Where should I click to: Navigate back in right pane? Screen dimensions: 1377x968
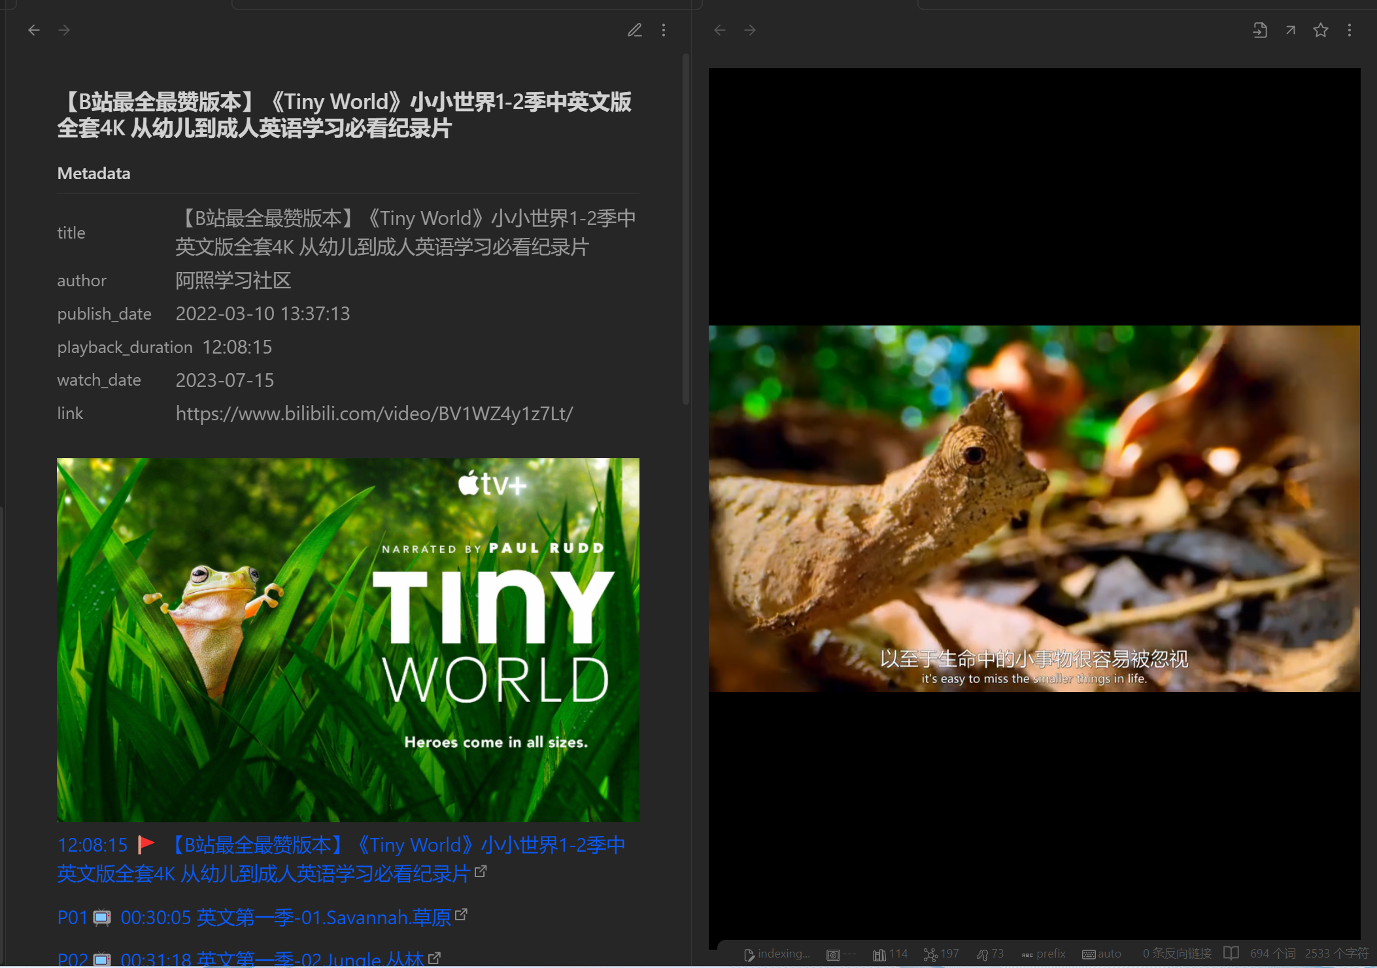point(720,30)
